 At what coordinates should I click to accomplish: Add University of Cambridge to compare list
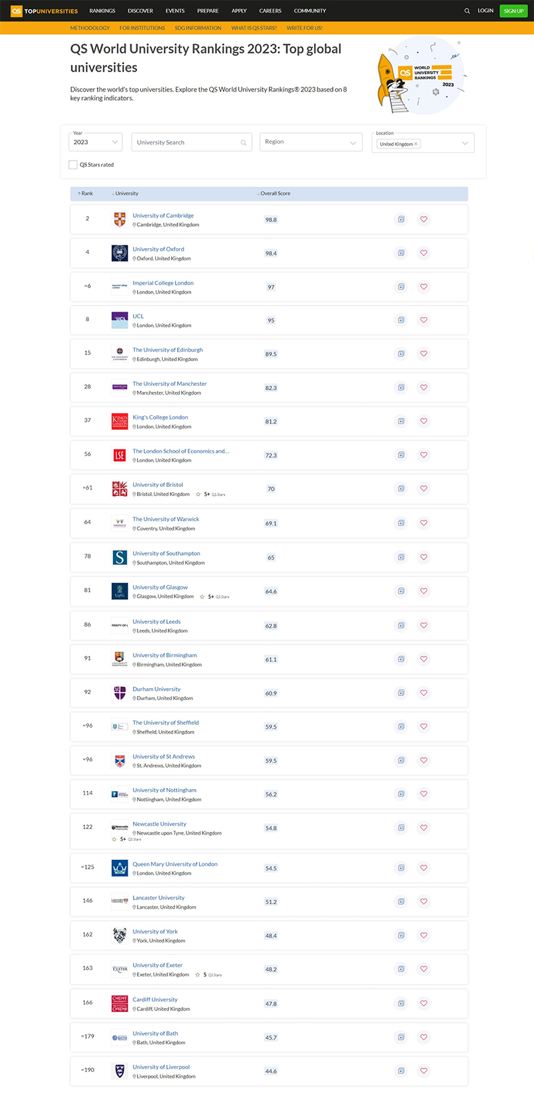401,219
